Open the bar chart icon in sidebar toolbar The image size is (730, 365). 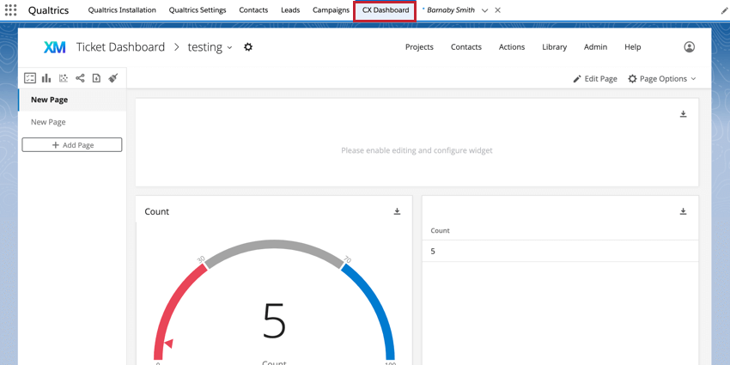click(46, 78)
